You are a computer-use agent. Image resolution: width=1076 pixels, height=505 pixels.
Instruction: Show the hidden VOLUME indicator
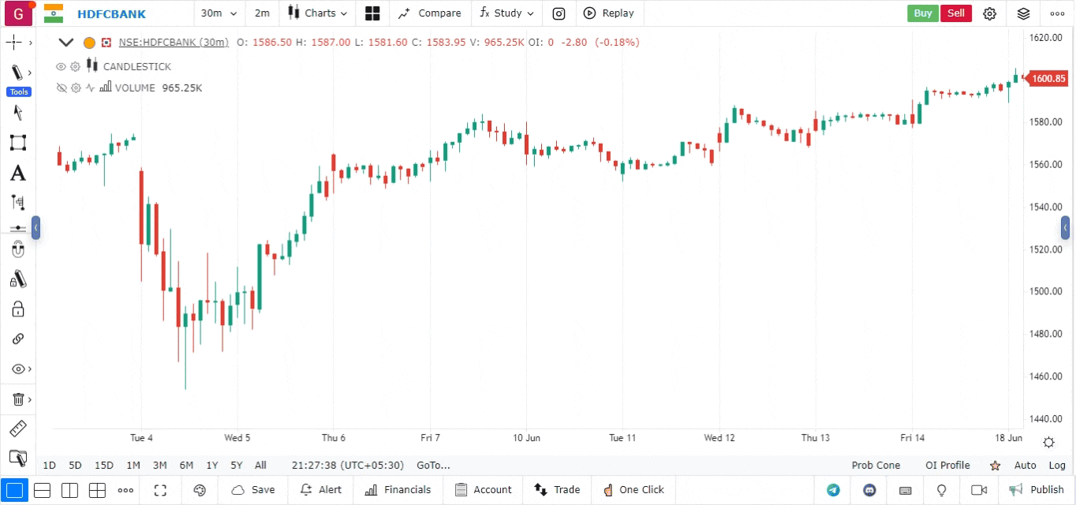tap(61, 88)
